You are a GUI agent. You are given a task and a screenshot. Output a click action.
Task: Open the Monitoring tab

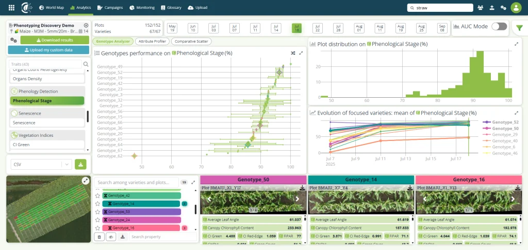[x=142, y=7]
